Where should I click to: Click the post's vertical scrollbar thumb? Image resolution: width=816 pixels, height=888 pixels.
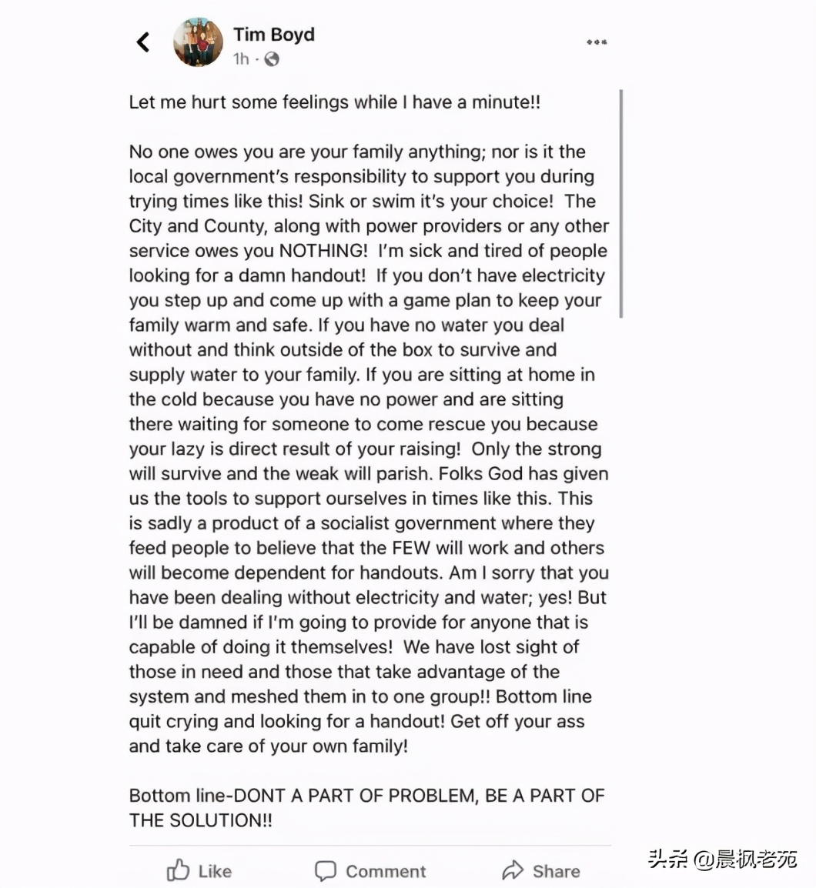point(621,204)
